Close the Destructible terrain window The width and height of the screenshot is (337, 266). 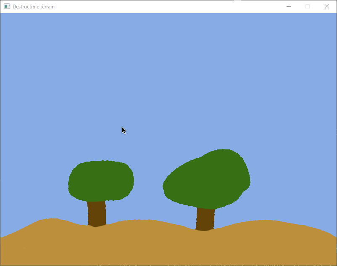pyautogui.click(x=326, y=6)
